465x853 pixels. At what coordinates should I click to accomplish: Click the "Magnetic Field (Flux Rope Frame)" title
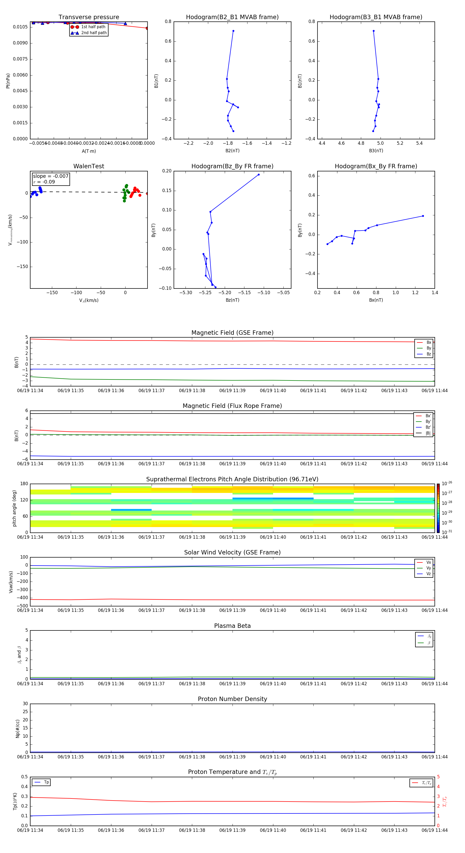[x=232, y=406]
